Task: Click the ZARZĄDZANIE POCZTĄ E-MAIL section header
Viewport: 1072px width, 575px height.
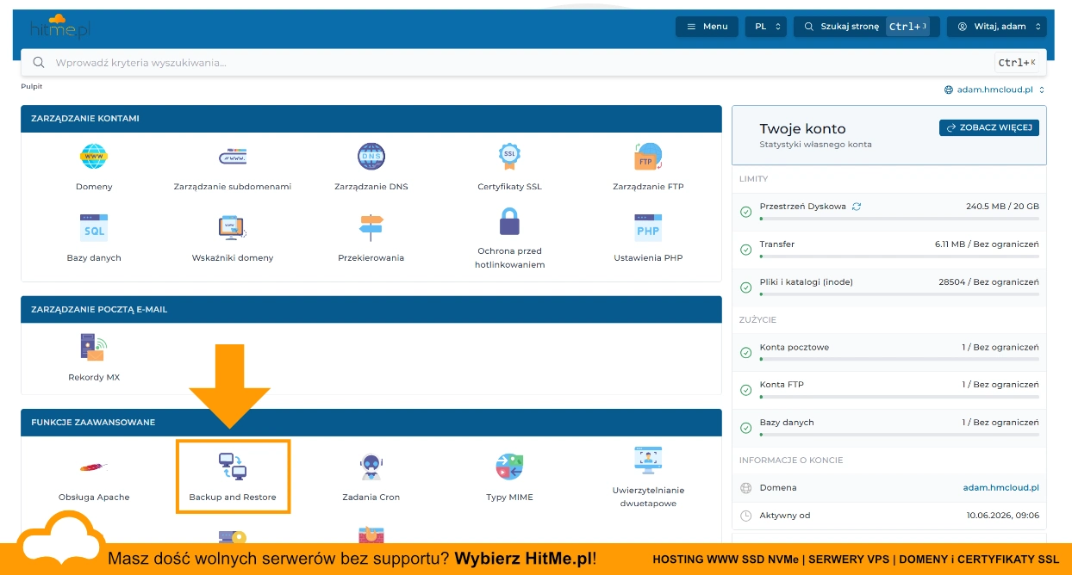Action: click(371, 309)
